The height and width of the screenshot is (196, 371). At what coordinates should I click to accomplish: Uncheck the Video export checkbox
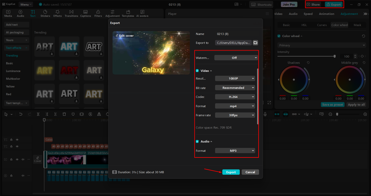point(197,71)
